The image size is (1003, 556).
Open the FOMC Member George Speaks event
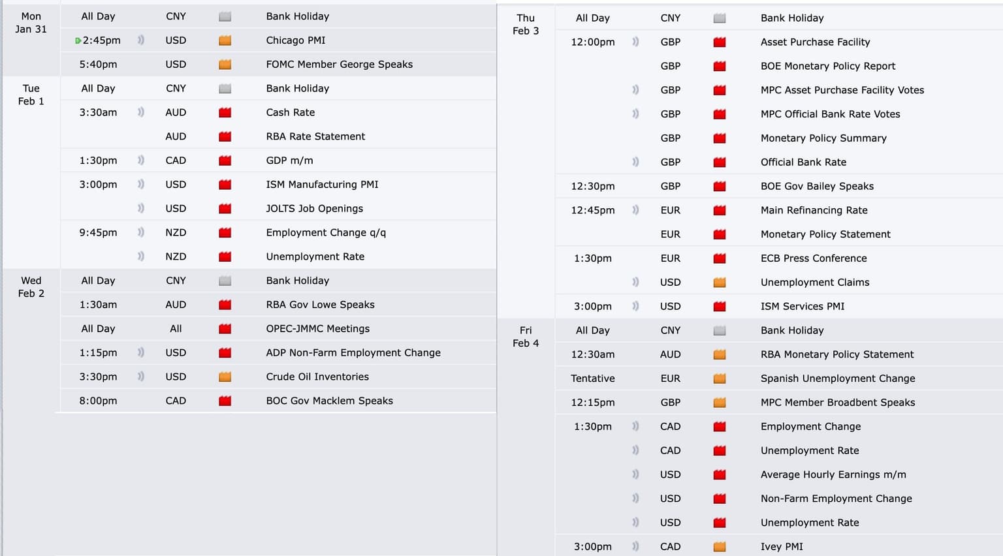(x=339, y=65)
